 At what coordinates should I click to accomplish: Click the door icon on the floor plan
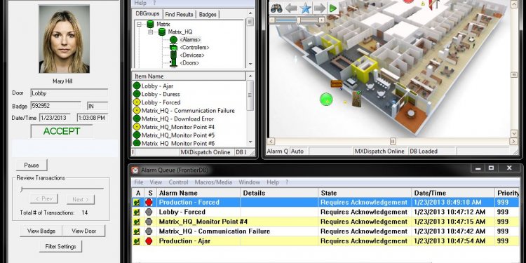pos(356,99)
